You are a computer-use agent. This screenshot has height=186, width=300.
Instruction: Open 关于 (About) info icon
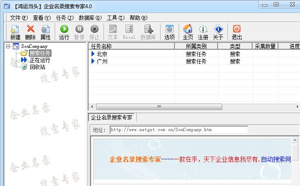[x=218, y=29]
